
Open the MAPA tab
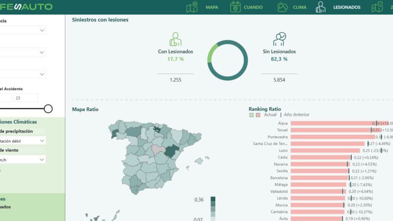[212, 7]
